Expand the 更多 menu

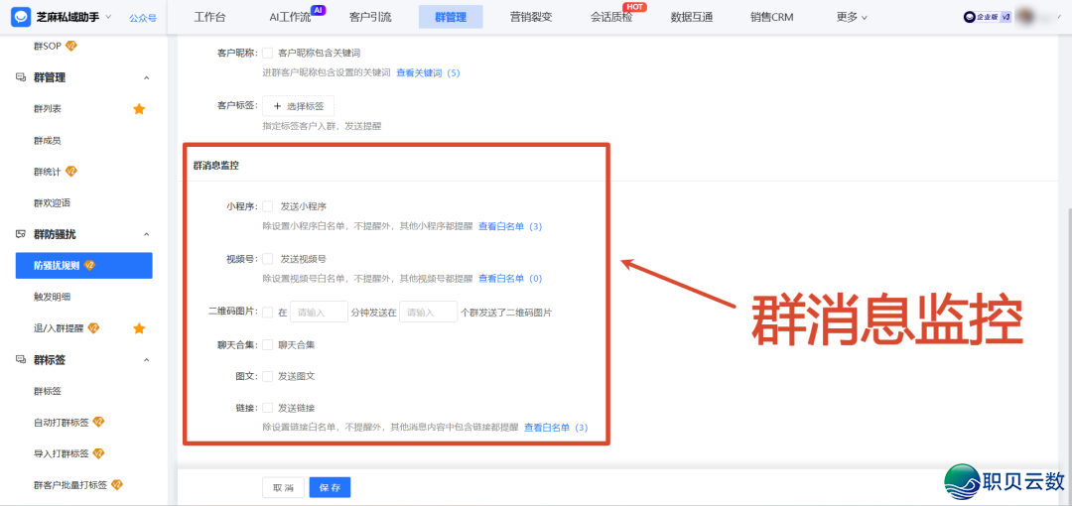tap(852, 18)
